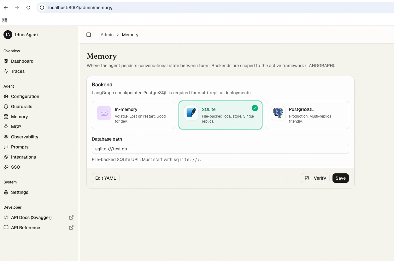Click the Dashboard grid icon in sidebar
394x261 pixels.
(6, 61)
